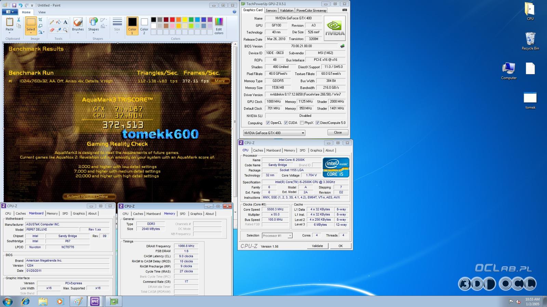Viewport: 547px width, 307px height.
Task: Click the OK button in CPU-Z
Action: pyautogui.click(x=341, y=246)
